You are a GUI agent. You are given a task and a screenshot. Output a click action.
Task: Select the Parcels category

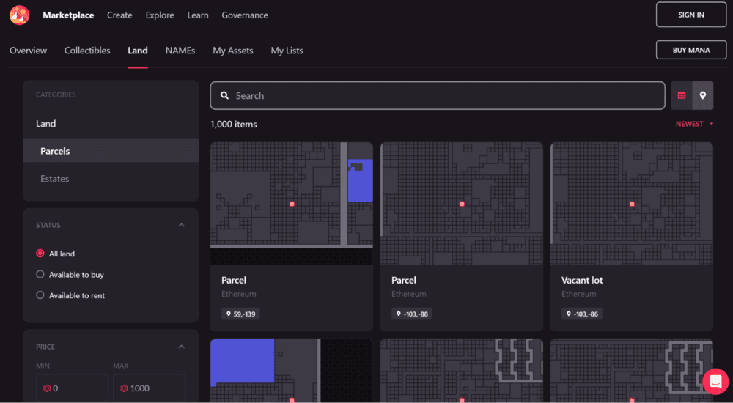click(111, 150)
